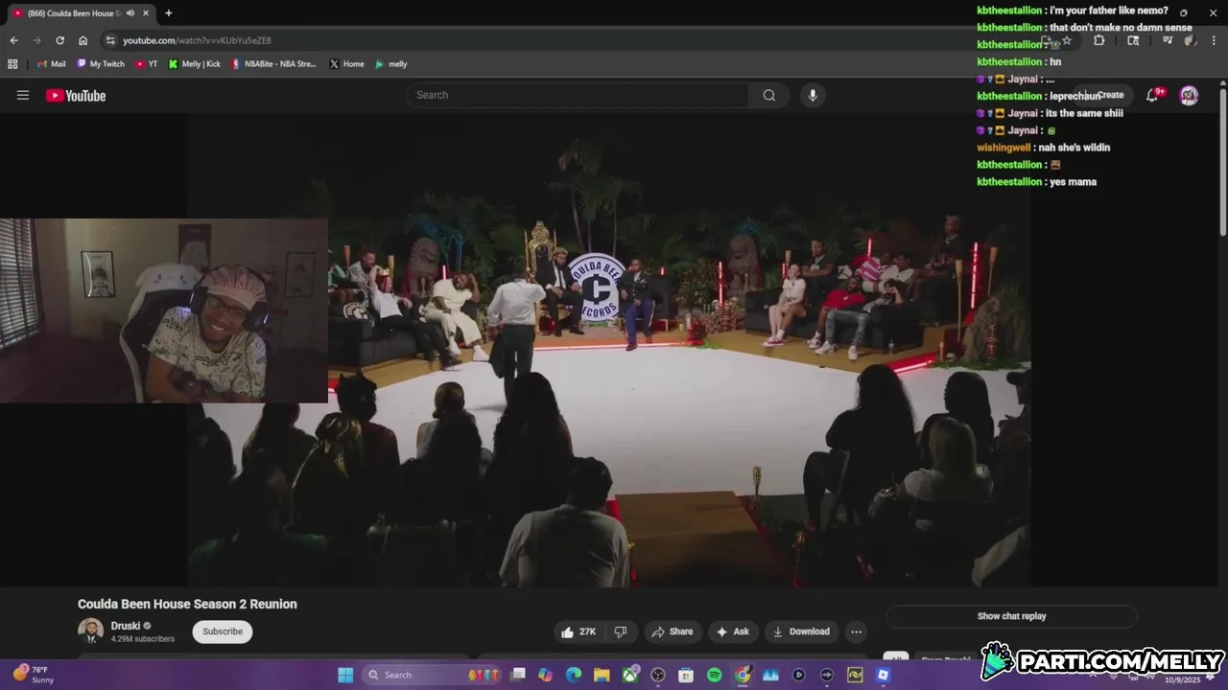
Task: Go back in browser history
Action: click(13, 40)
